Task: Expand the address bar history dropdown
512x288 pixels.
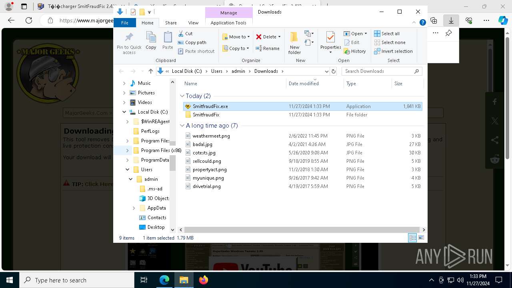Action: point(326,71)
